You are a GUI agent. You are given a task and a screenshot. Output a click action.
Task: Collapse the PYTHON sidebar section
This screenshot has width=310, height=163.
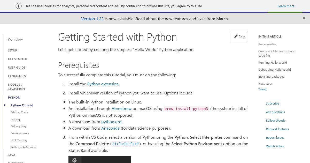14,98
